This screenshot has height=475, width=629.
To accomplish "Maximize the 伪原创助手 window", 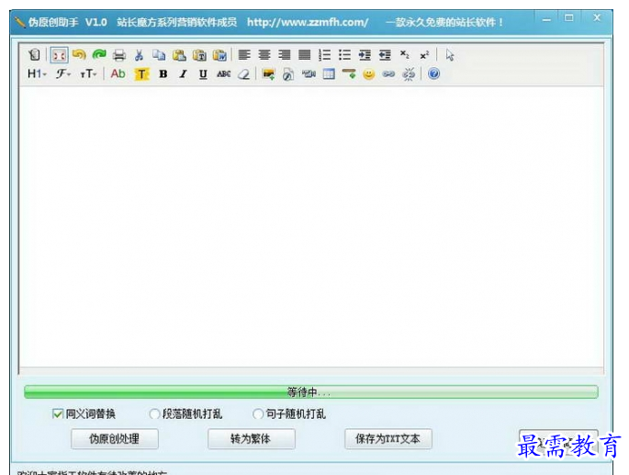I will [x=568, y=18].
